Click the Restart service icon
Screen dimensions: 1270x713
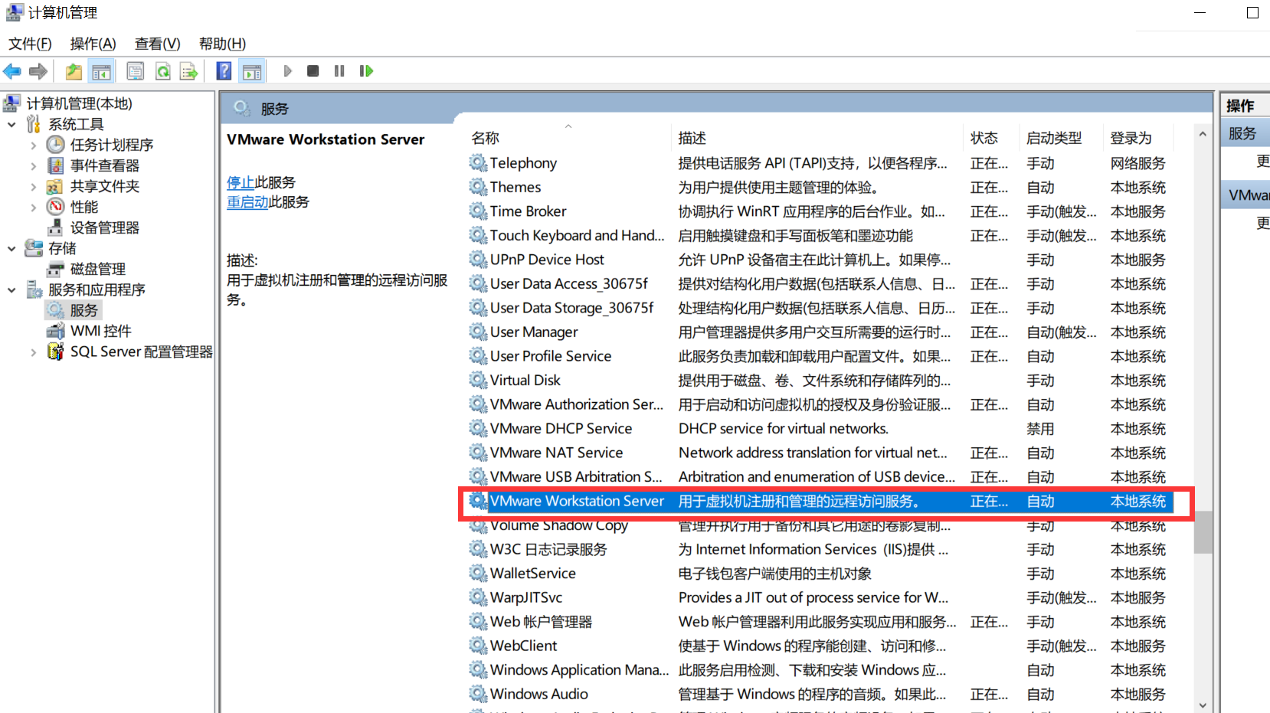(x=366, y=71)
